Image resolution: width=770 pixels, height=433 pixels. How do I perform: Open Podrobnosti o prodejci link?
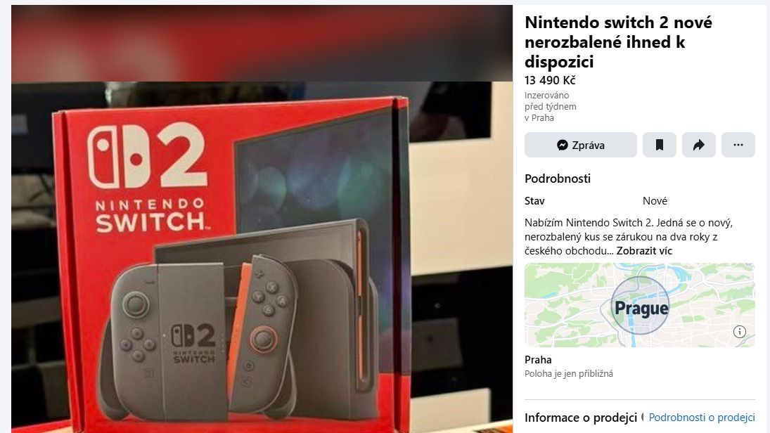point(702,418)
